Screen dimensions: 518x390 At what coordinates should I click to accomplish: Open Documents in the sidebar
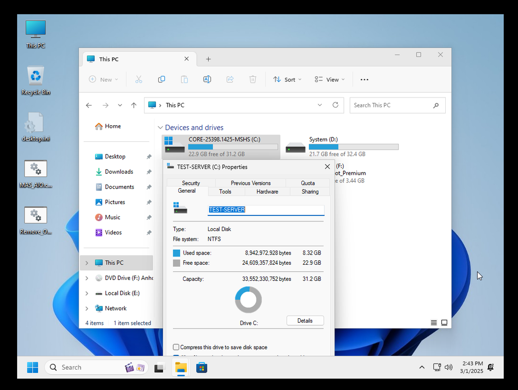click(x=119, y=187)
